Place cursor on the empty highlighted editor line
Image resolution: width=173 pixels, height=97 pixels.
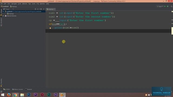(x=108, y=31)
